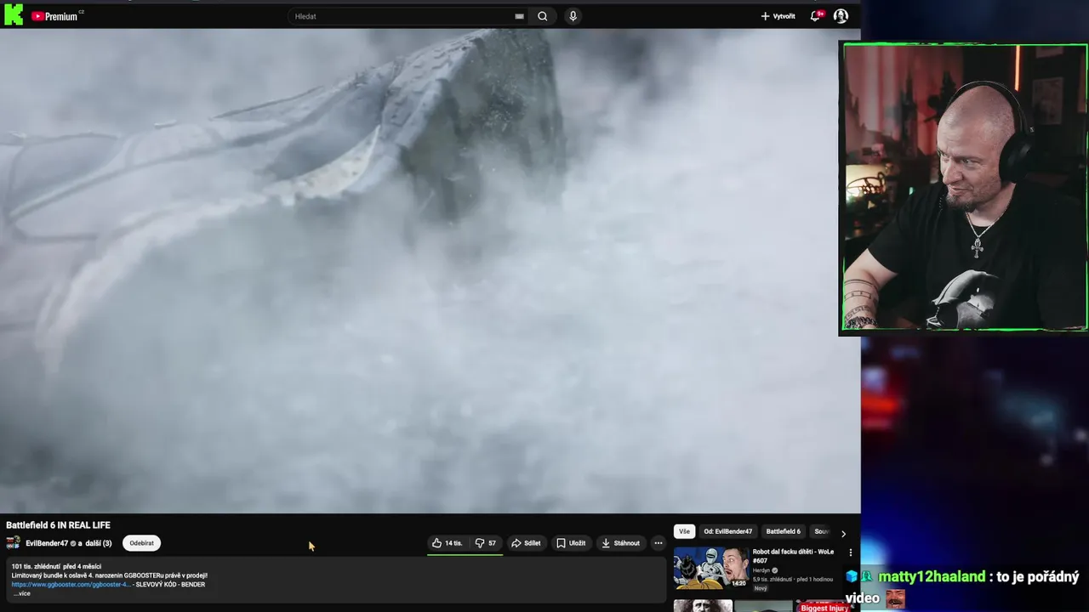Select the partially visible Sou... filter chip
The height and width of the screenshot is (612, 1089).
(821, 531)
